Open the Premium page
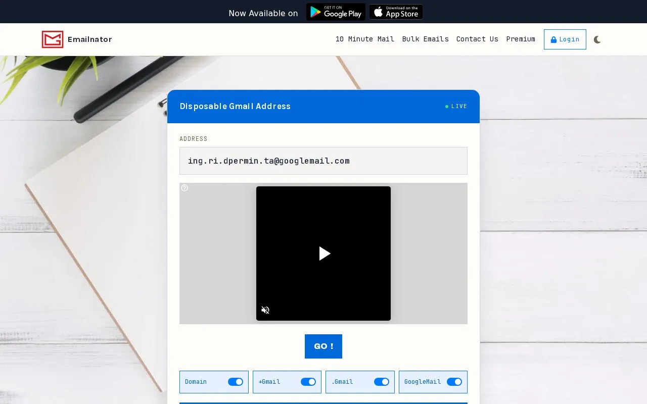The height and width of the screenshot is (404, 647). pos(521,39)
